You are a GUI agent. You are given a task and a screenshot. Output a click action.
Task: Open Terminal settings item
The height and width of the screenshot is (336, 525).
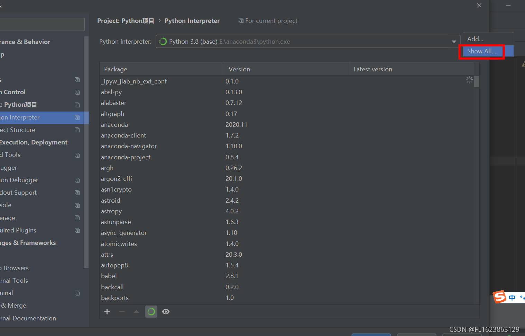tap(42, 293)
